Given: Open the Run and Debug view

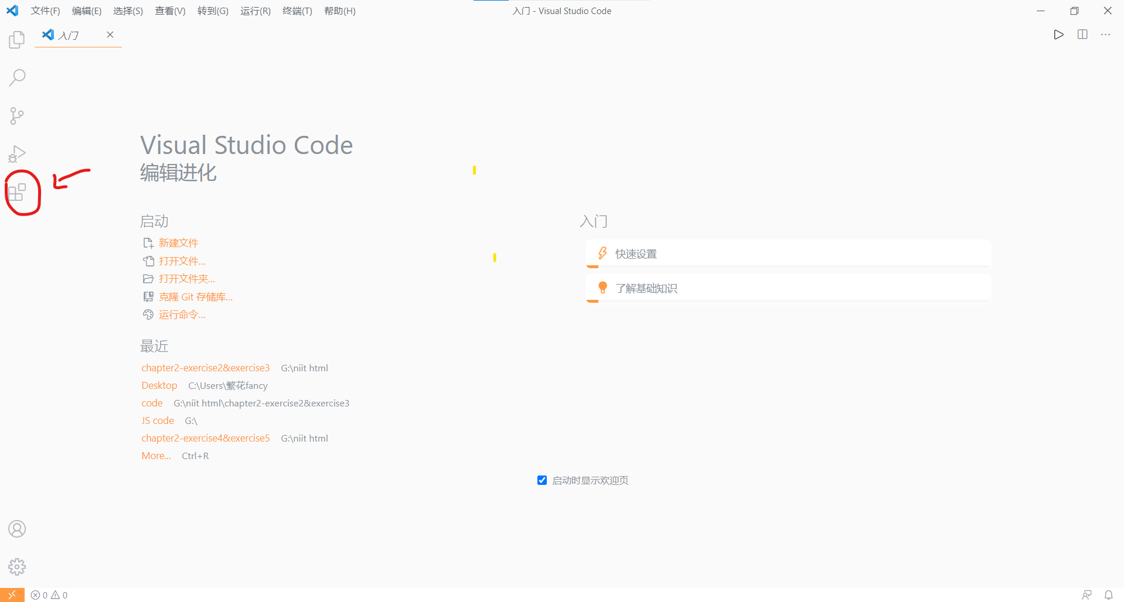Looking at the screenshot, I should click(x=17, y=154).
